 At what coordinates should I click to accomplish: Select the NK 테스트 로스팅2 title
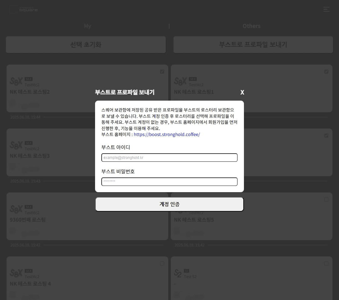[x=30, y=92]
